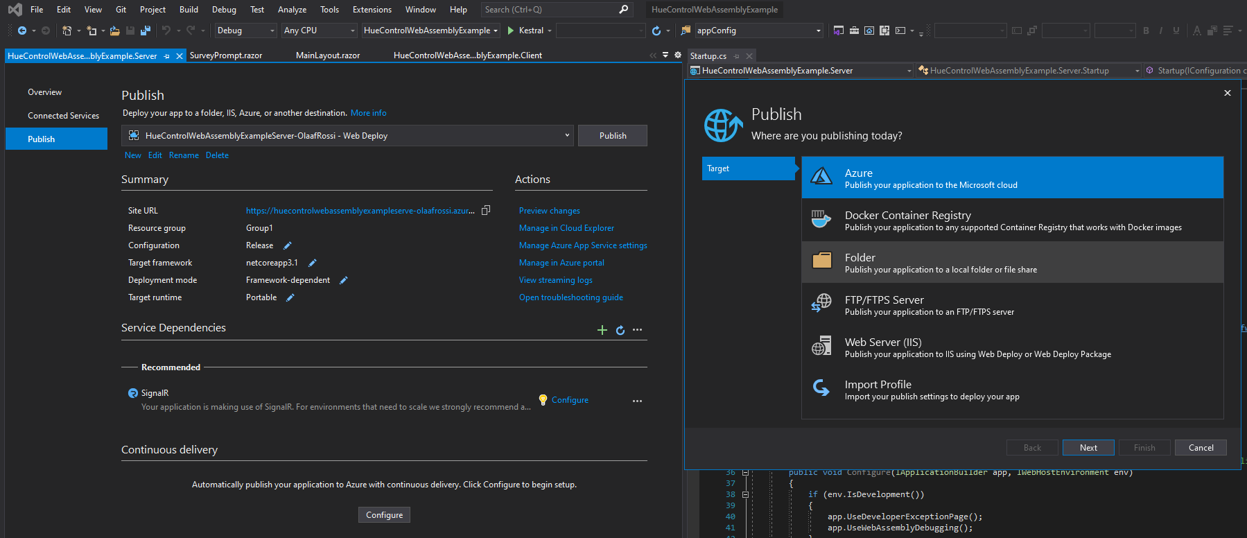Screen dimensions: 1247x538
Task: Open the publish profile Web Deploy dropdown
Action: click(348, 136)
